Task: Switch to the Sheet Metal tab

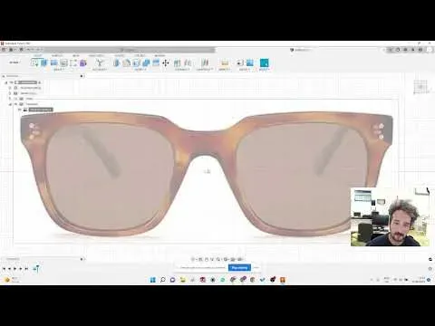Action: click(x=96, y=55)
